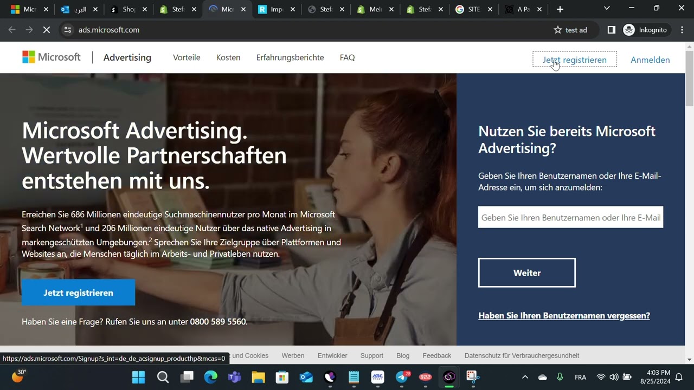
Task: Click the Microsoft logo in the header
Action: pos(52,57)
